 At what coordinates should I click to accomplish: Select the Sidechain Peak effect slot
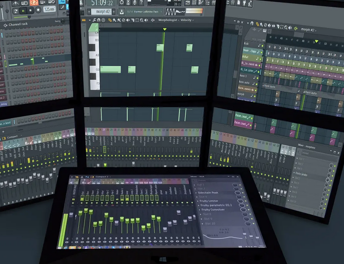208,193
